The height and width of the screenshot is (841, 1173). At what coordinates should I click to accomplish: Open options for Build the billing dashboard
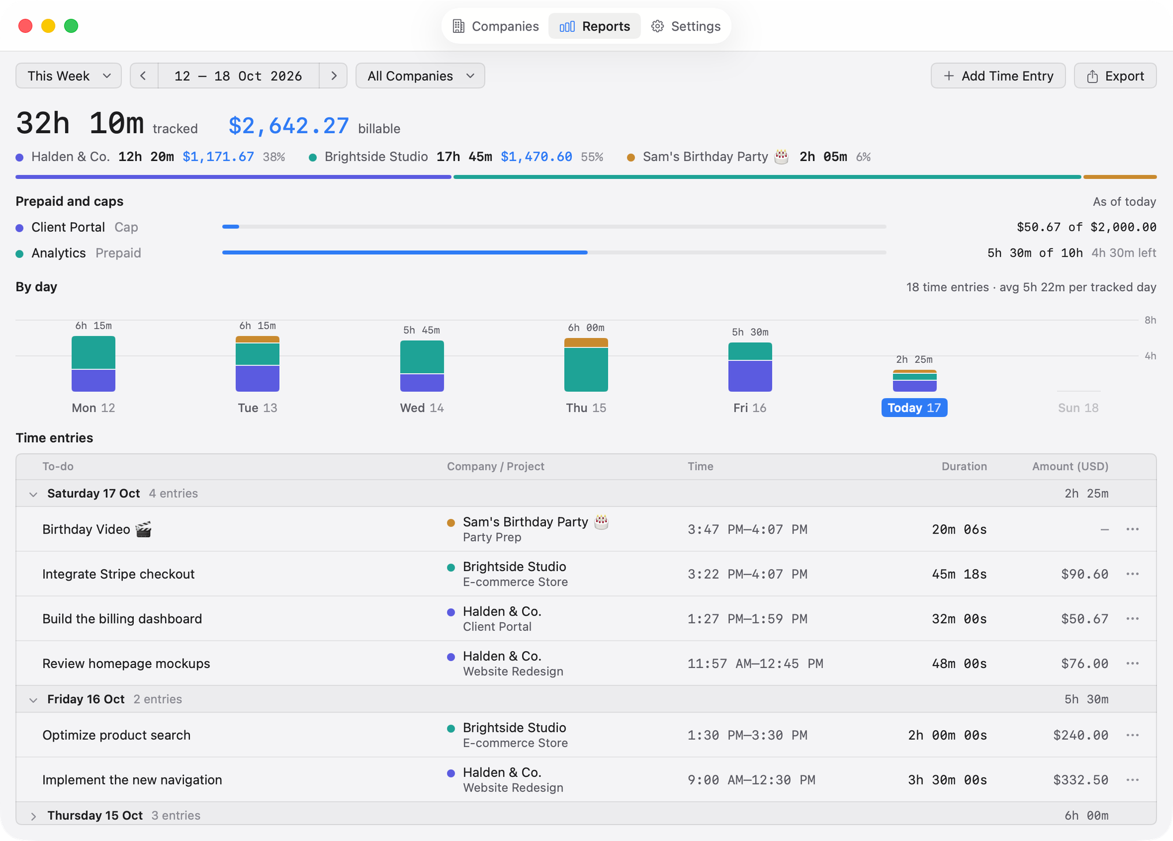(1132, 618)
